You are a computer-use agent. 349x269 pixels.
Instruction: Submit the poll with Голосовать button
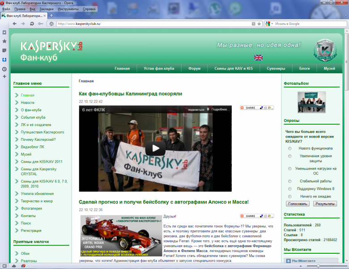point(298,204)
